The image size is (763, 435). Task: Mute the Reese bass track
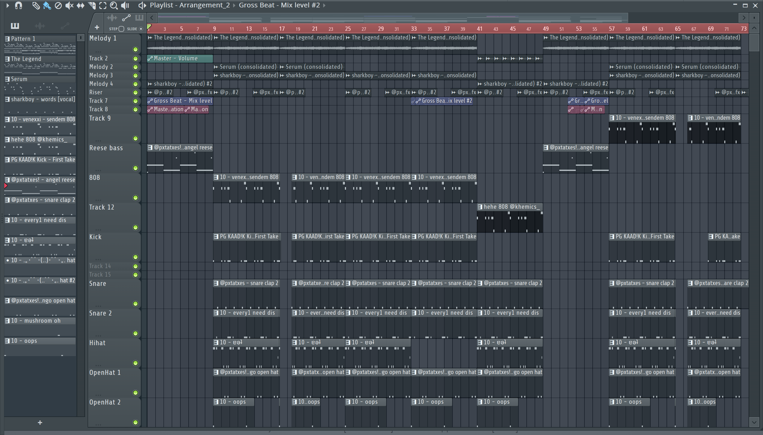[135, 168]
